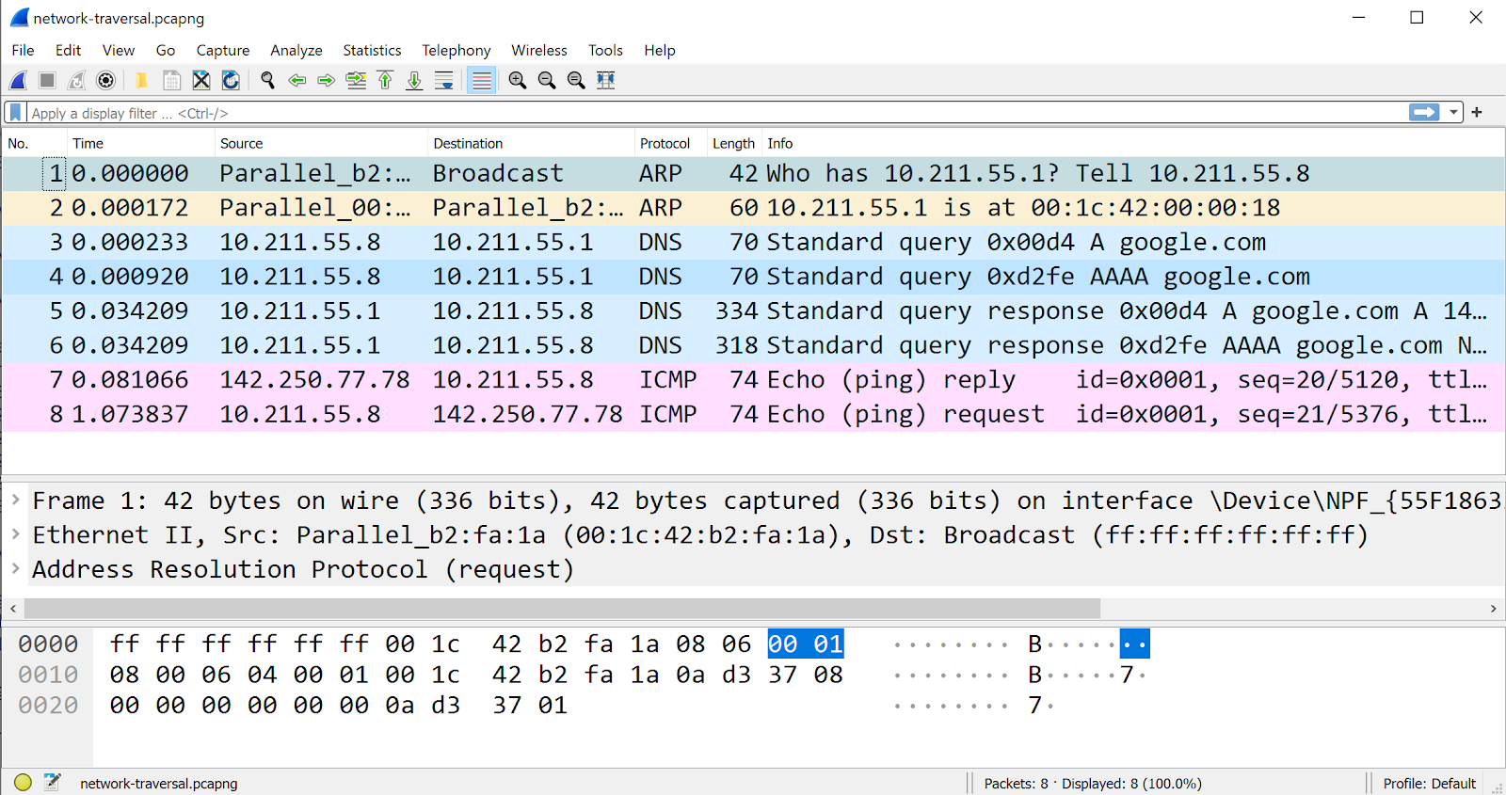
Task: Click the display filter bookmark icon
Action: click(x=15, y=113)
